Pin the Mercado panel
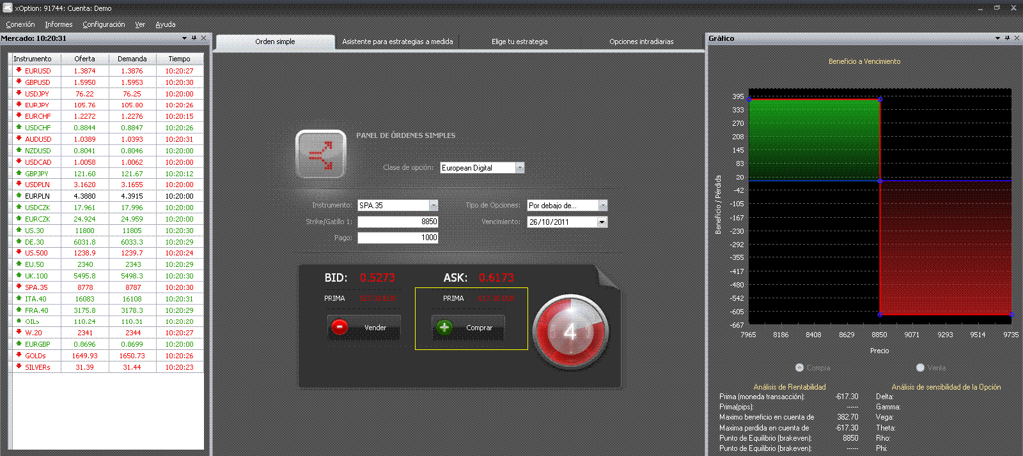This screenshot has height=456, width=1023. [x=194, y=38]
